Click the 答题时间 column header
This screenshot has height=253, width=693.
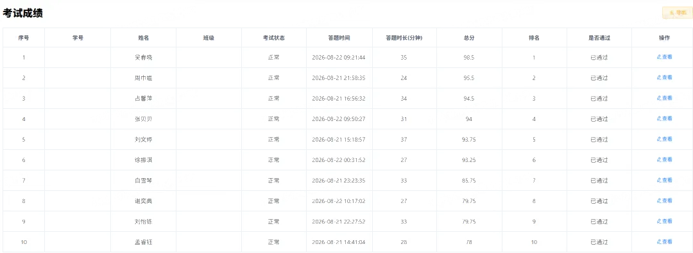[339, 38]
